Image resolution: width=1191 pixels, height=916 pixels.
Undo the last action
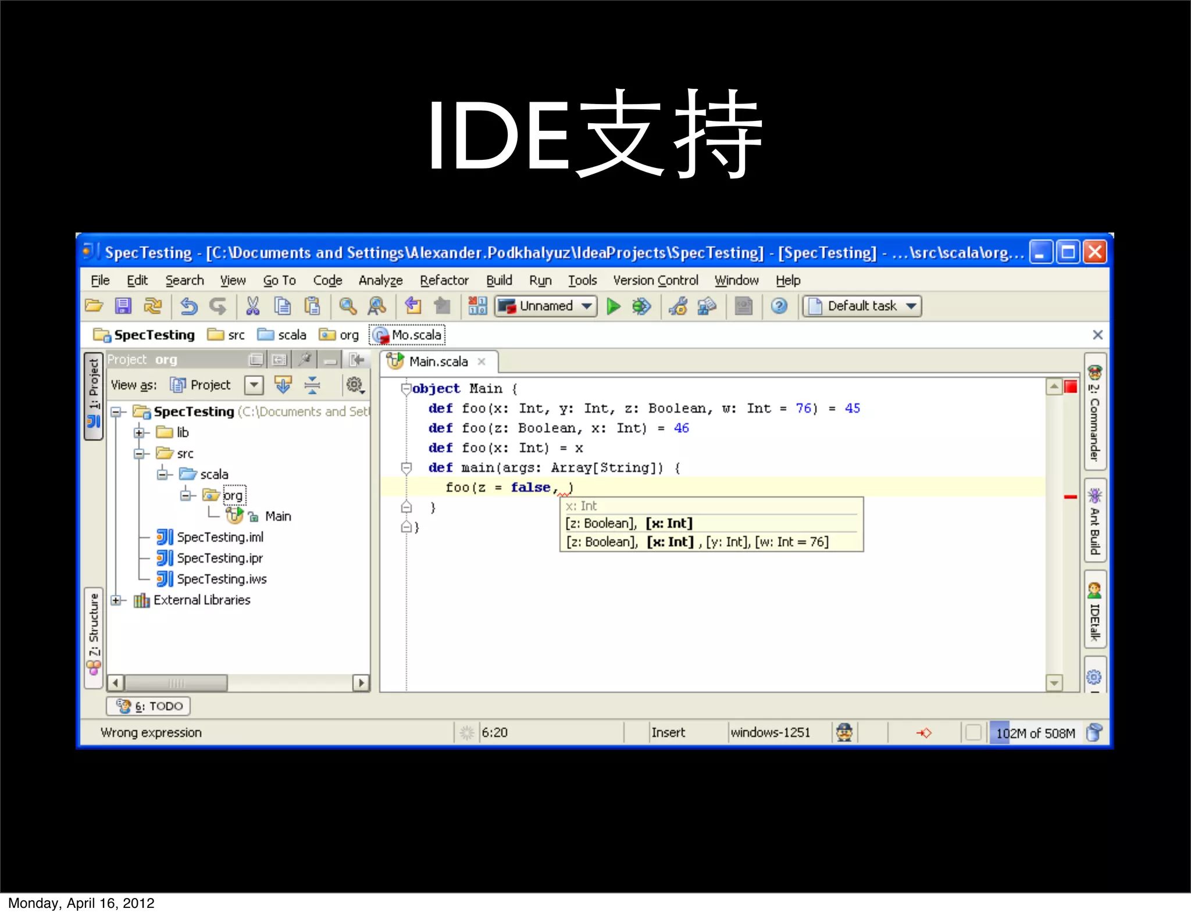coord(189,306)
